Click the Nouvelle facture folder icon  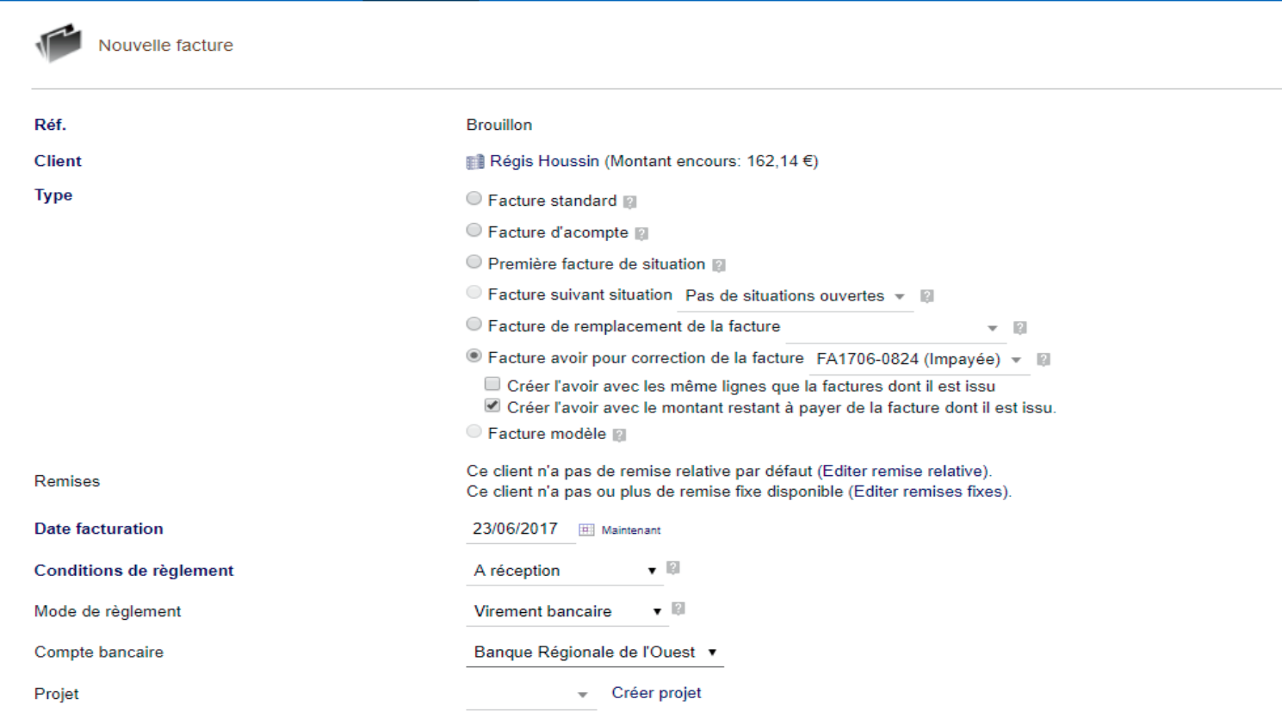59,44
